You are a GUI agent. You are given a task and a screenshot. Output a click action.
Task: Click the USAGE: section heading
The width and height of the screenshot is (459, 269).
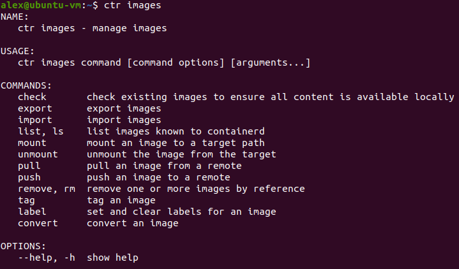(18, 51)
